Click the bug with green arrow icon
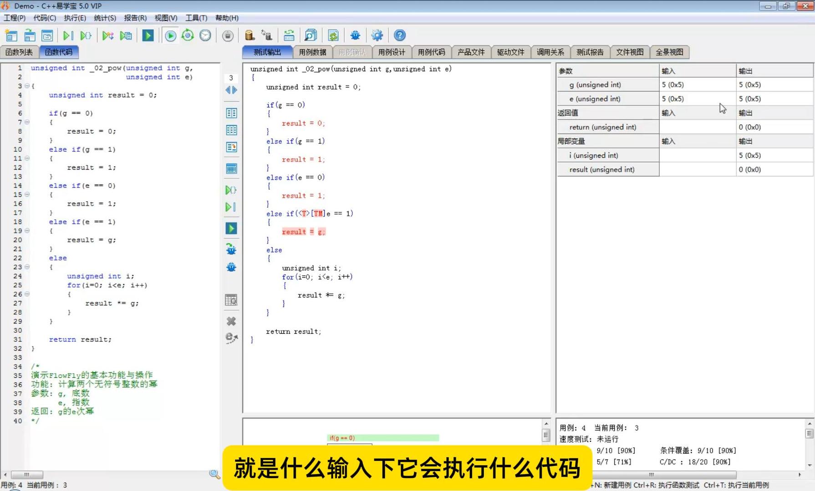This screenshot has width=815, height=491. (231, 249)
